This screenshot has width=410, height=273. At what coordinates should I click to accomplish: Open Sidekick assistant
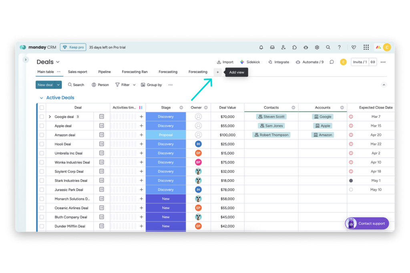[250, 62]
